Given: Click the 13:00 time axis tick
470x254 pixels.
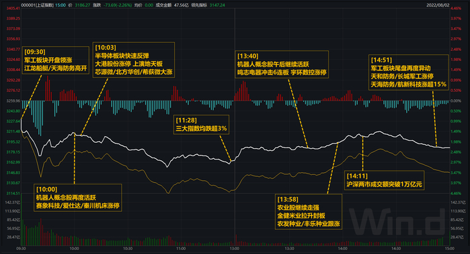Looking at the screenshot, I should pyautogui.click(x=235, y=249).
